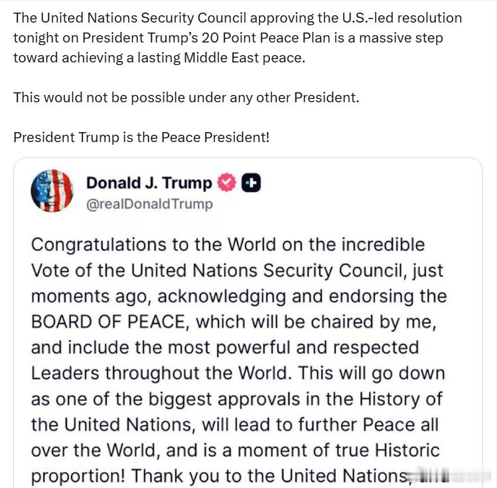
Task: Click the phrase "Leaders throughout the World"
Action: point(161,374)
